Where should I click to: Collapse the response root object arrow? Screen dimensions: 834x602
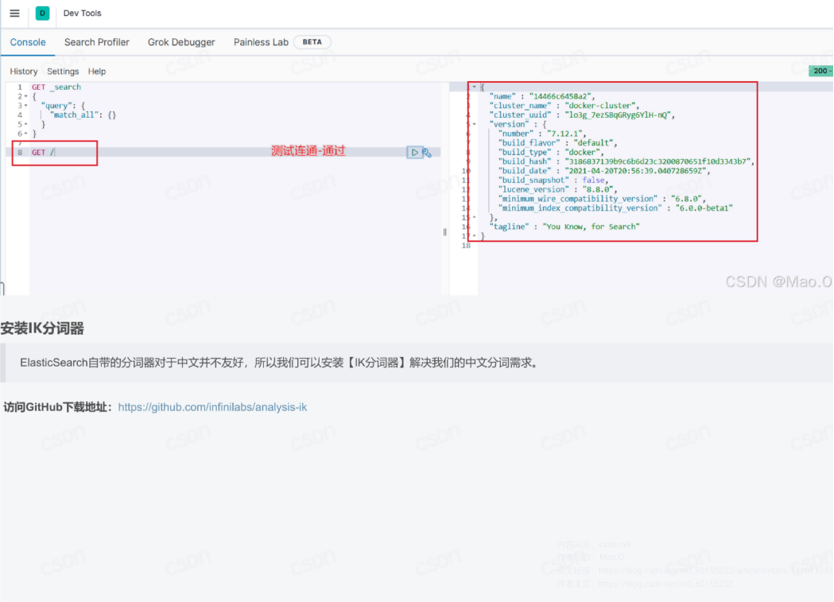click(475, 87)
